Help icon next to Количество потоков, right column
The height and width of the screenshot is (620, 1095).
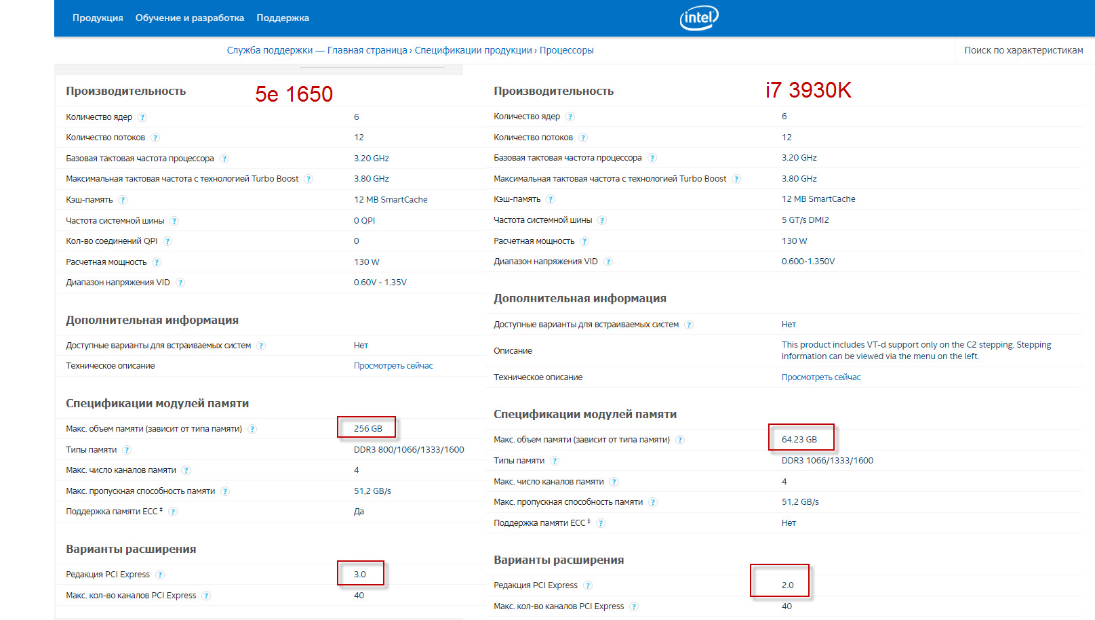pos(583,138)
